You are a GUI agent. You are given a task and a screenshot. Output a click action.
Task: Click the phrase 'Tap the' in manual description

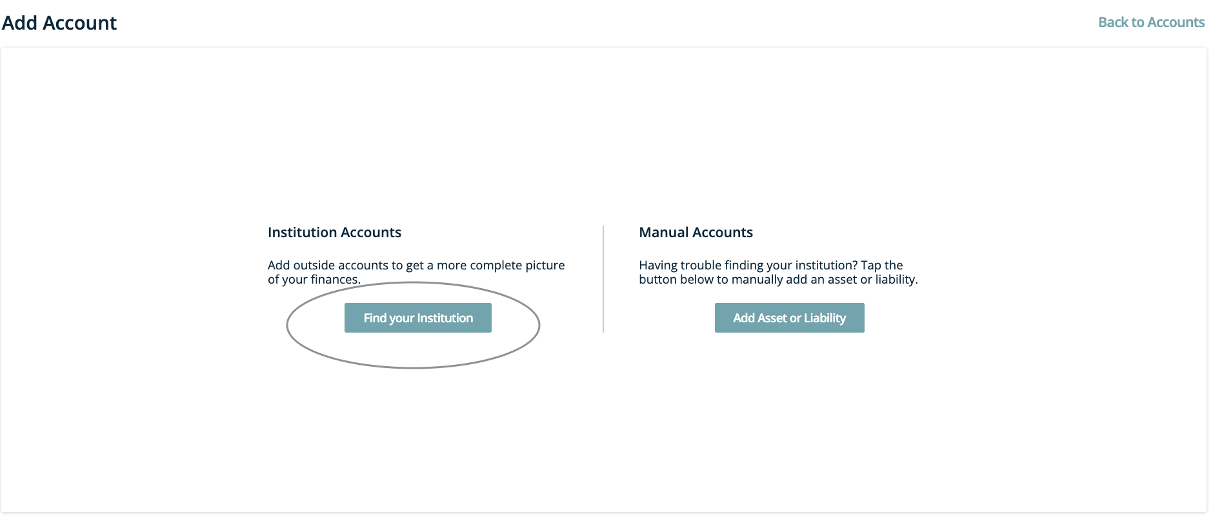[882, 265]
